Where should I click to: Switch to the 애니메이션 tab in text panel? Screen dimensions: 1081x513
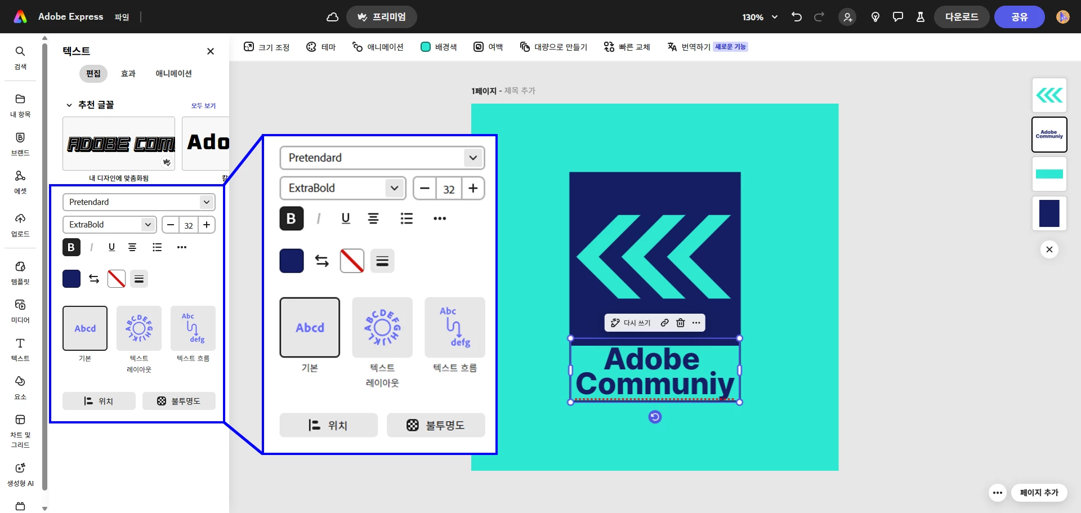pyautogui.click(x=174, y=74)
